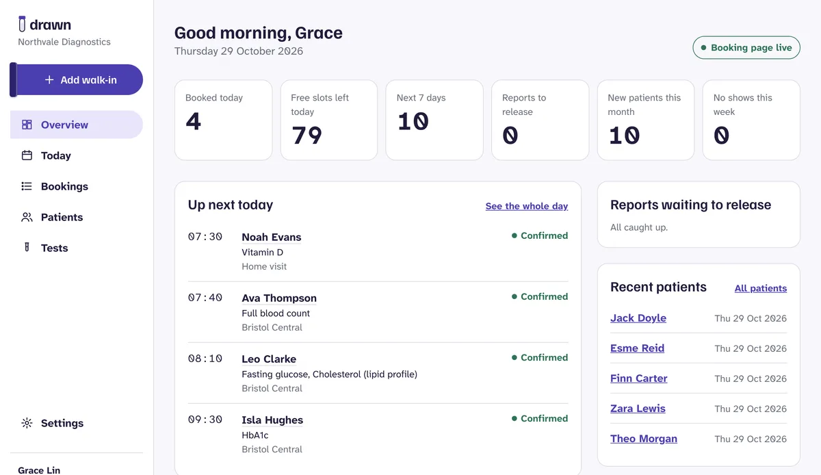Click the drawn test-tube logo icon

click(23, 25)
